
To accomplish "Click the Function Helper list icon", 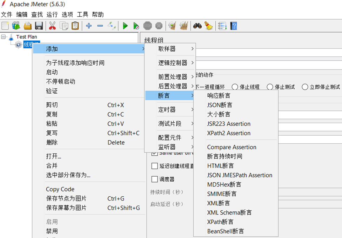I will (222, 26).
